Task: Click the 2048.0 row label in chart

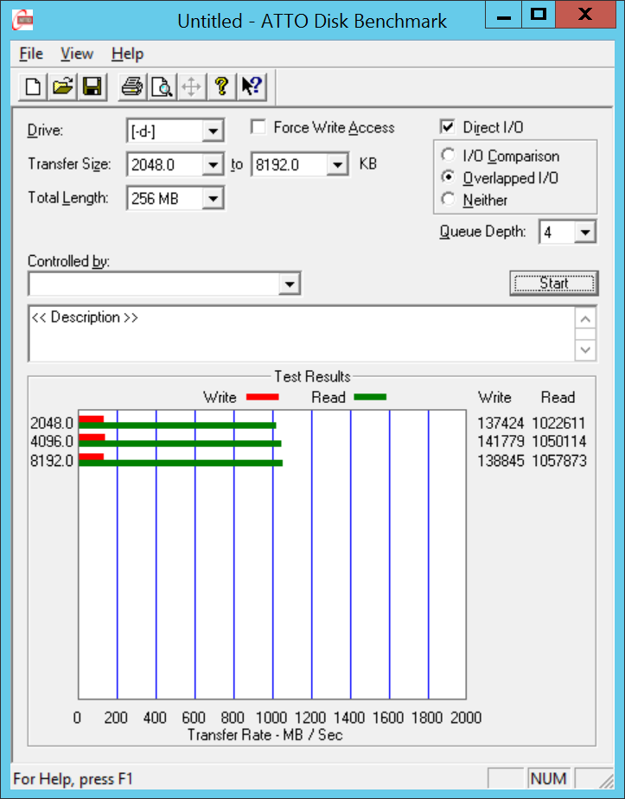Action: click(x=52, y=423)
